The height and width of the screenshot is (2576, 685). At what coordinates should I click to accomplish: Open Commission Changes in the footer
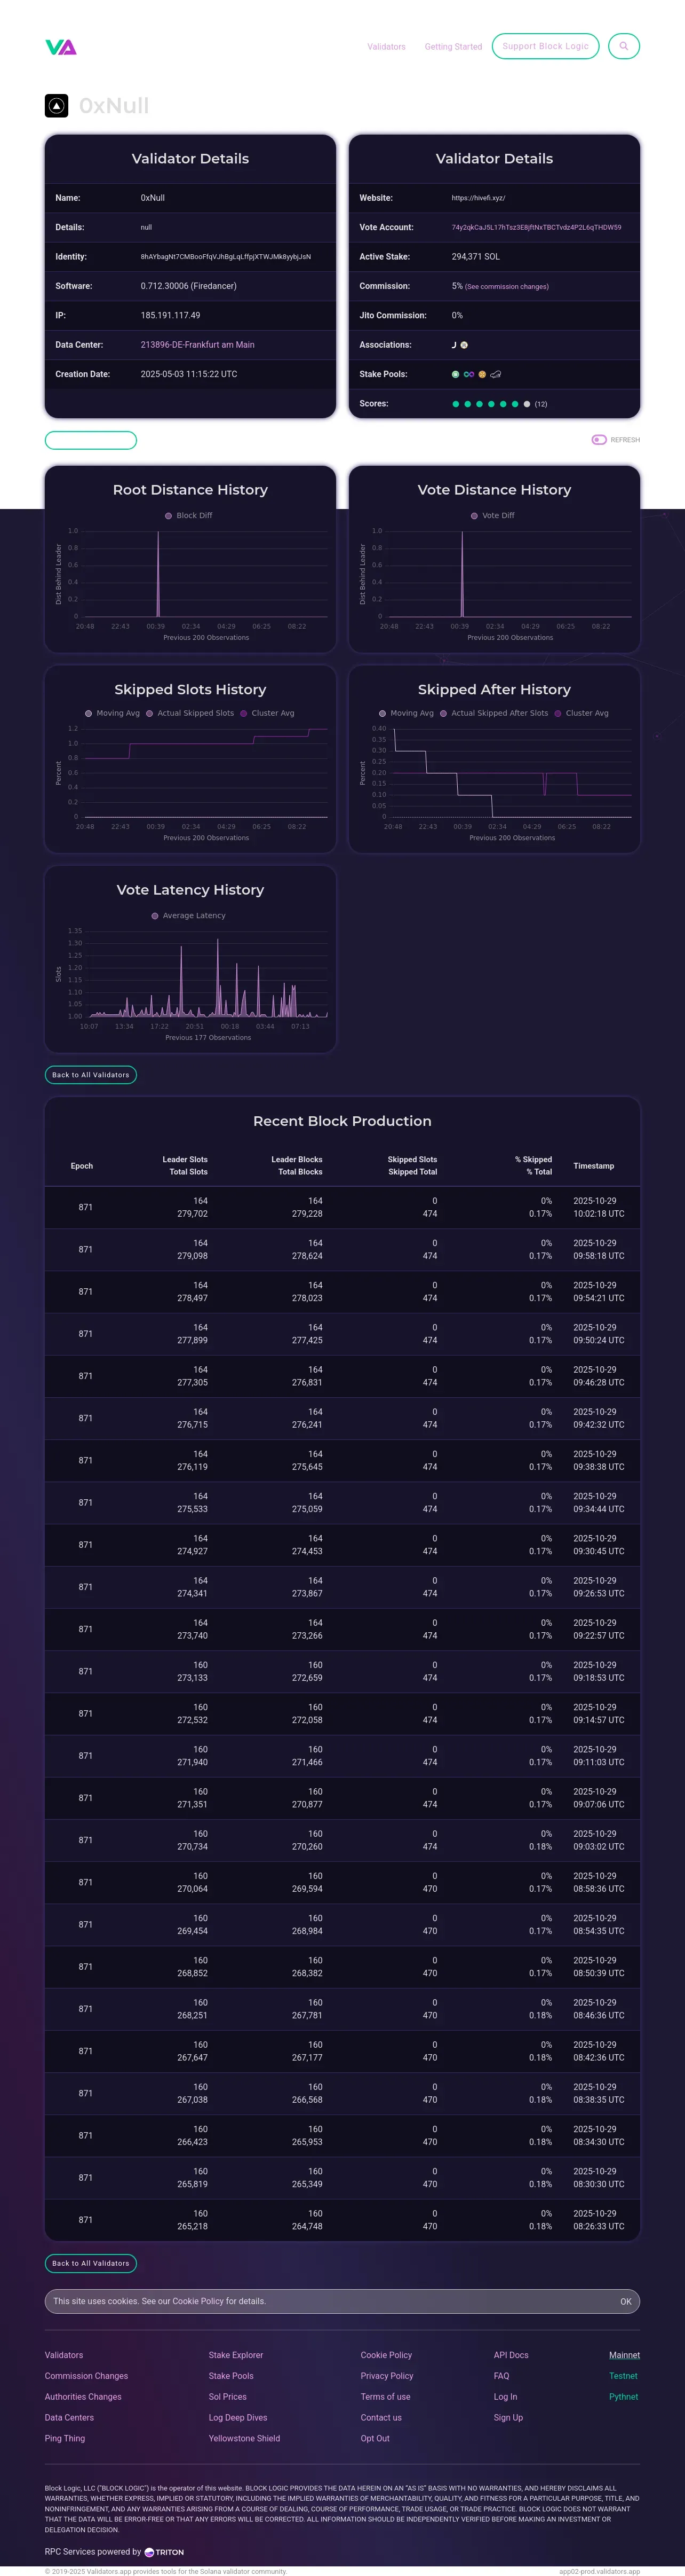tap(87, 2376)
